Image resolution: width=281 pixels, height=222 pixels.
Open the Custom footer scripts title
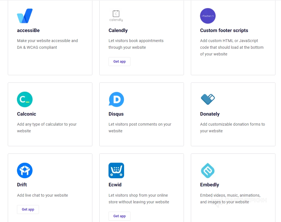(224, 30)
